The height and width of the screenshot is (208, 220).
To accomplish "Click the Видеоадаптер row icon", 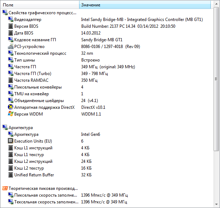I will click(11, 20).
